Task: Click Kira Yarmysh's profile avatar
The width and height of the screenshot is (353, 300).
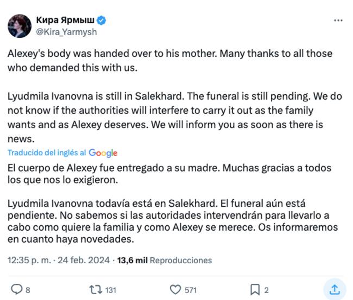Action: click(19, 26)
